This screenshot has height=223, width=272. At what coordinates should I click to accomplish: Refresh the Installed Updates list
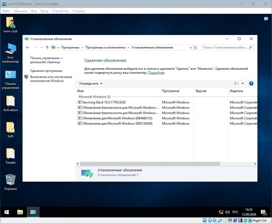[x=195, y=47]
